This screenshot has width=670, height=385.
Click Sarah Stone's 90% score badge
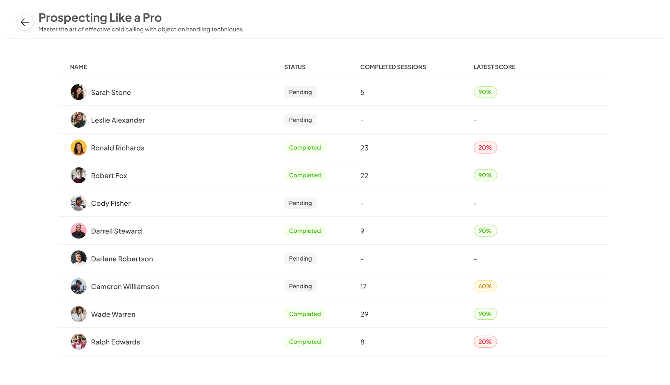click(x=485, y=92)
